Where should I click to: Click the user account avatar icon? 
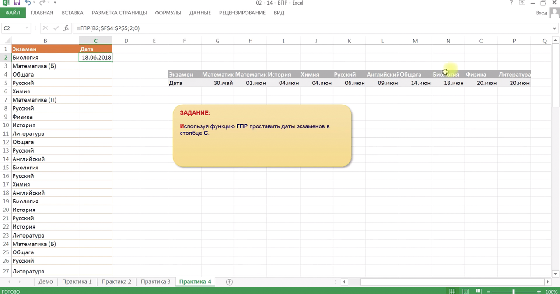(554, 14)
